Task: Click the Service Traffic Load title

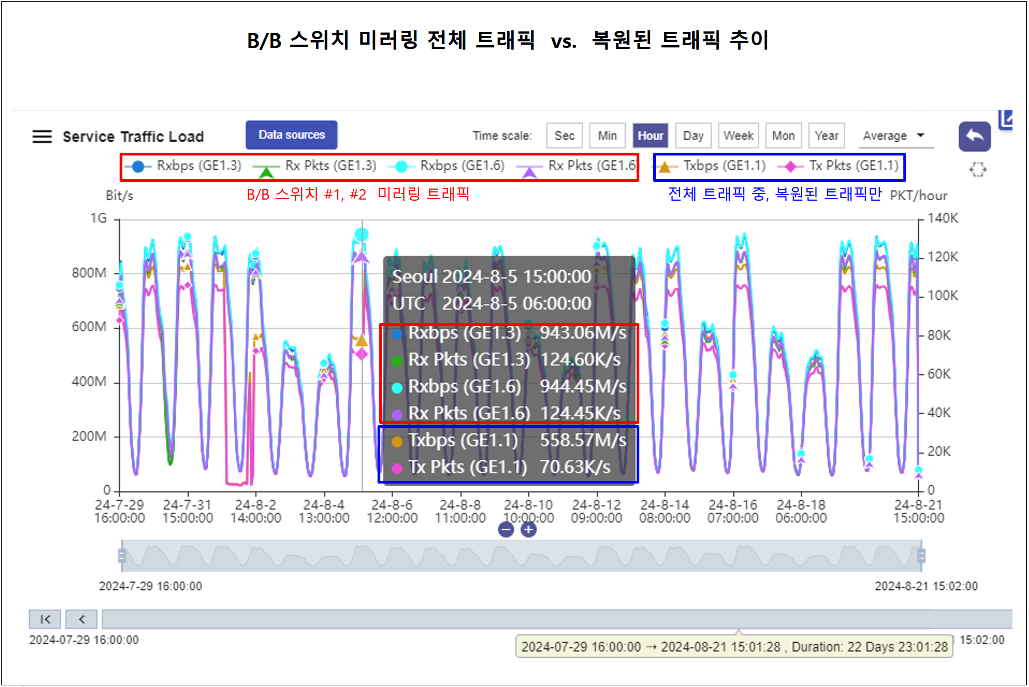Action: 133,137
